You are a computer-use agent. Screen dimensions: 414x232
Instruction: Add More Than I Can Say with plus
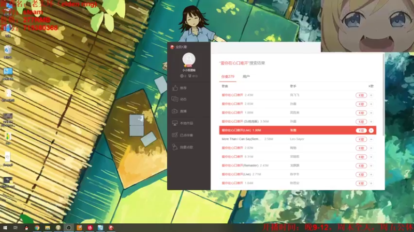pos(371,139)
